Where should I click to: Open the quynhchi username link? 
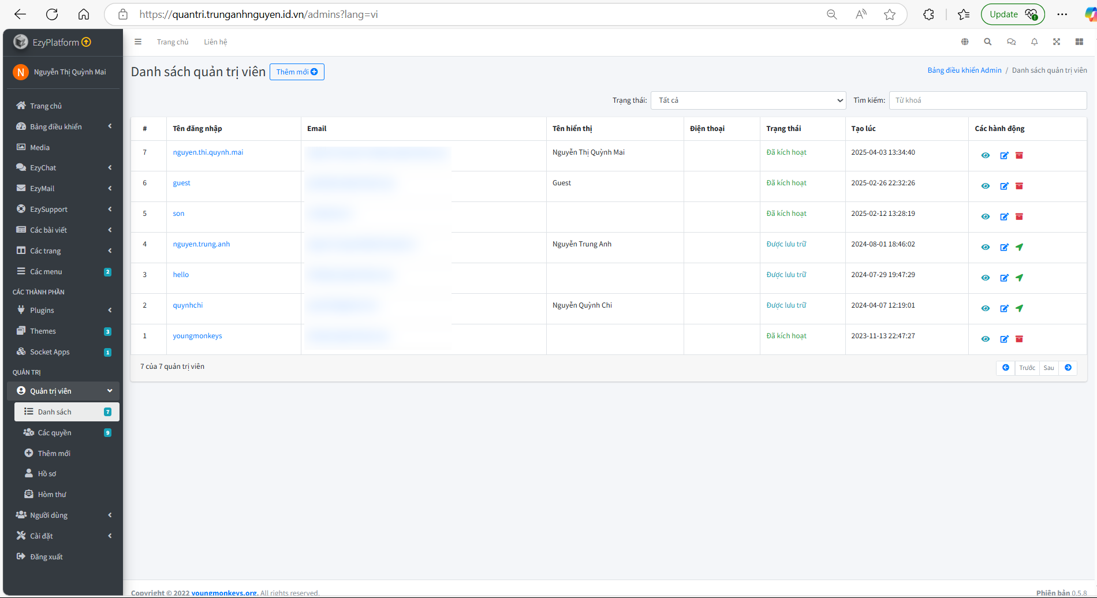tap(188, 305)
